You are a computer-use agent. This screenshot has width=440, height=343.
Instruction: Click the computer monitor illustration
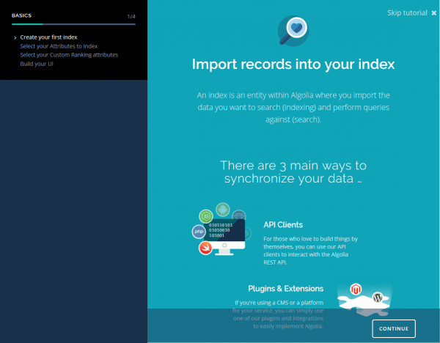pos(224,237)
